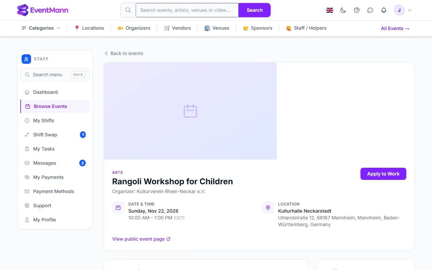
Task: Open Venues in the nav bar
Action: pos(217,28)
